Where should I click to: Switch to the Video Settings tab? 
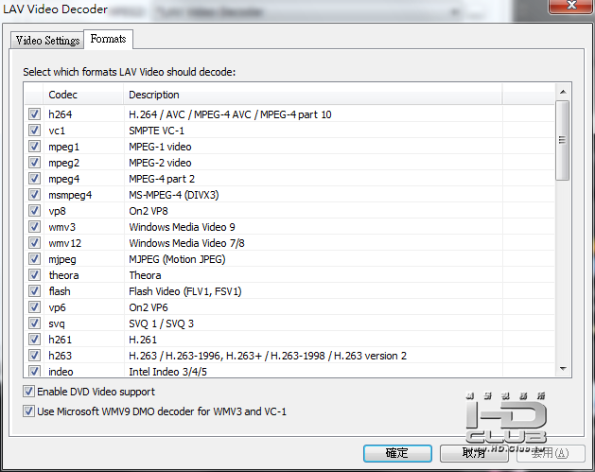click(47, 41)
